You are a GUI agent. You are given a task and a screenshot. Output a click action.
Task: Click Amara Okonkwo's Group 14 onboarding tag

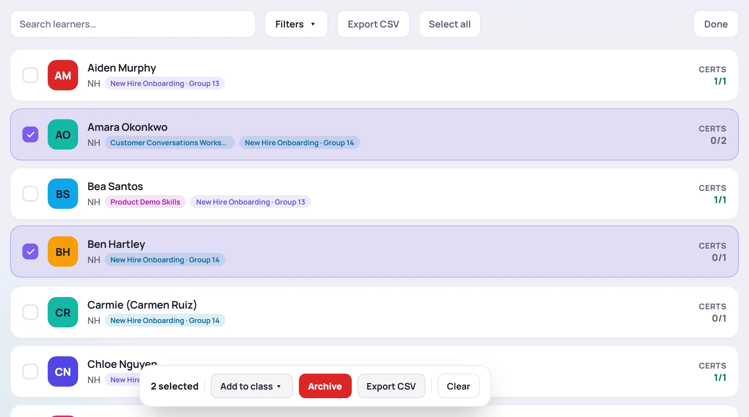click(x=299, y=143)
